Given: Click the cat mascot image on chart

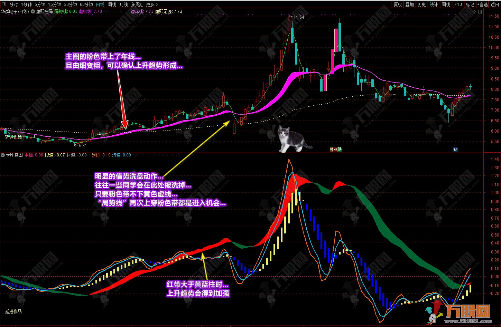Looking at the screenshot, I should click(x=295, y=139).
